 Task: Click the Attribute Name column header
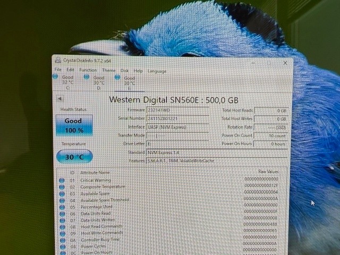click(95, 173)
